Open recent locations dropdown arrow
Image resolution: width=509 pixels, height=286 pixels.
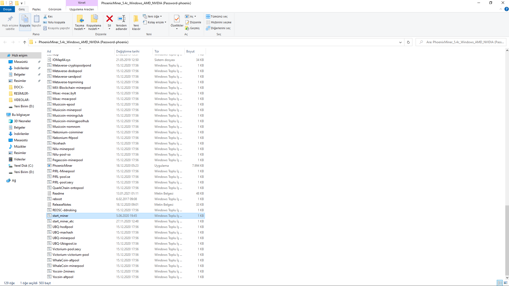tap(19, 42)
